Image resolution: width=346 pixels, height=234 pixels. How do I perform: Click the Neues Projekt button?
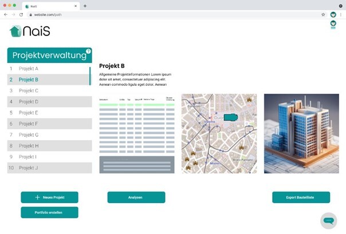[49, 197]
